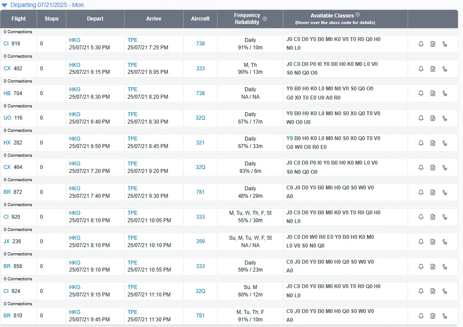463x327 pixels.
Task: Click the bell icon for CI 924
Action: click(x=421, y=291)
